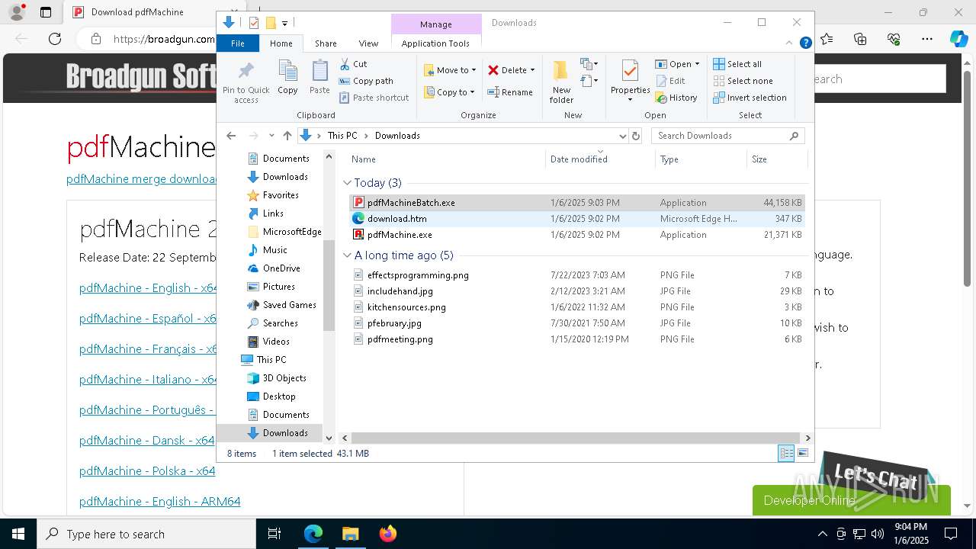Screen dimensions: 976x549
Task: Click the search magnifier in Explorer
Action: coord(794,136)
